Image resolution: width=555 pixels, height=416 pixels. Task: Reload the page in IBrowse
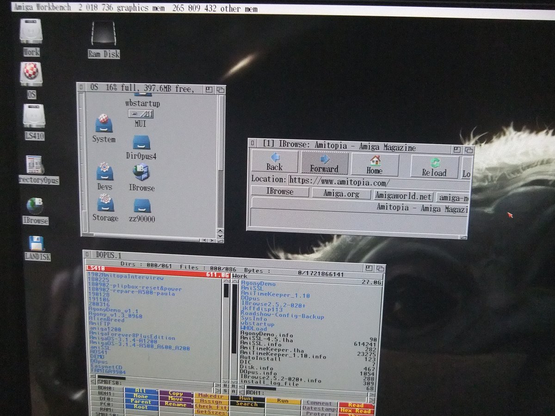click(434, 167)
